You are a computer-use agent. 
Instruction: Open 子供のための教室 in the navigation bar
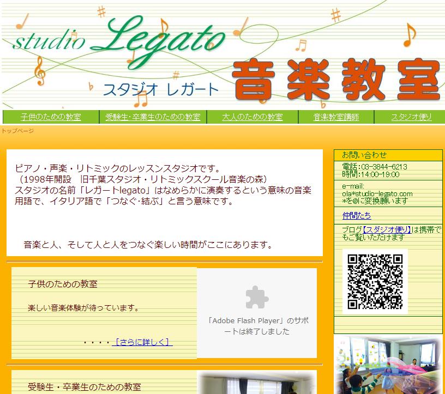click(51, 117)
